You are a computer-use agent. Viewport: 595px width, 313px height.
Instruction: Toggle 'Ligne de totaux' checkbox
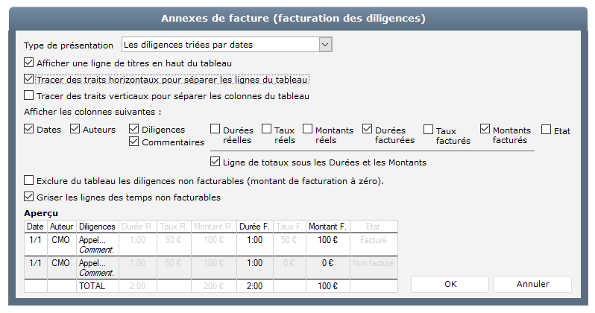click(216, 161)
